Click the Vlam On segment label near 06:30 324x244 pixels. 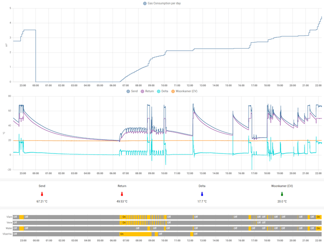click(x=123, y=217)
